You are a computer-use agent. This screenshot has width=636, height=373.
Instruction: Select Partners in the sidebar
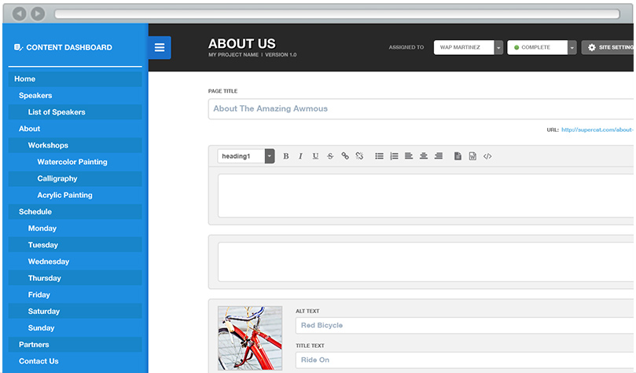(x=75, y=345)
